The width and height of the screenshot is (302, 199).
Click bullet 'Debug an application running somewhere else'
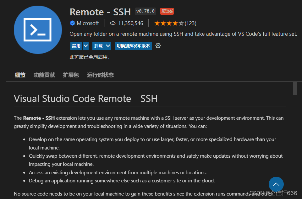[122, 181]
